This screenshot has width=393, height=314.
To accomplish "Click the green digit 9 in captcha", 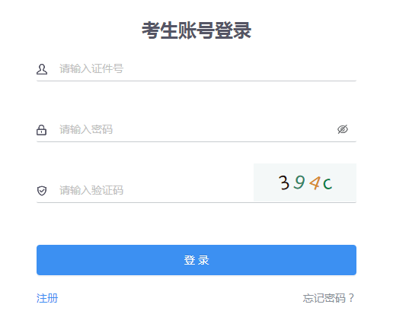I will (x=299, y=182).
